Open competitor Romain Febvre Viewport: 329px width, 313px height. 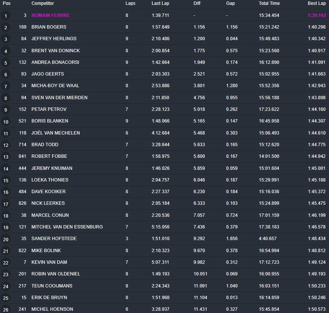(50, 15)
